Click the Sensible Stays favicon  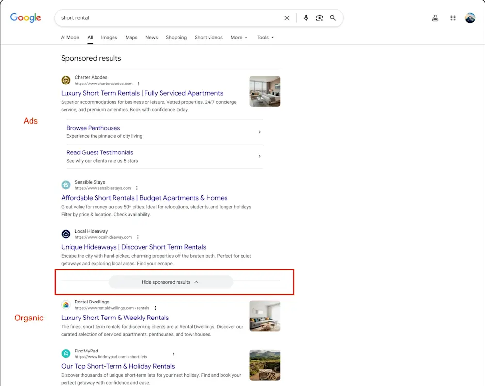(x=66, y=185)
